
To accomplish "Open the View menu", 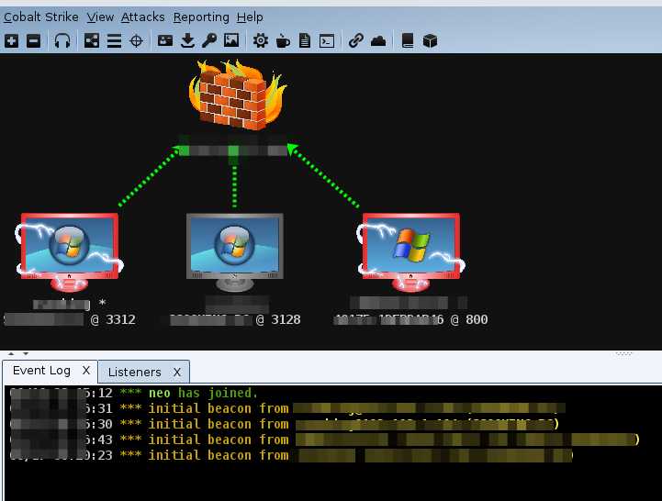I will 100,17.
